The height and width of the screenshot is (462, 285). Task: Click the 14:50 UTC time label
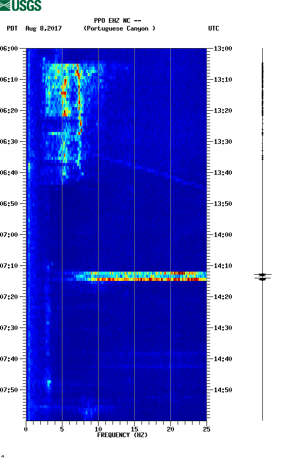(x=223, y=390)
